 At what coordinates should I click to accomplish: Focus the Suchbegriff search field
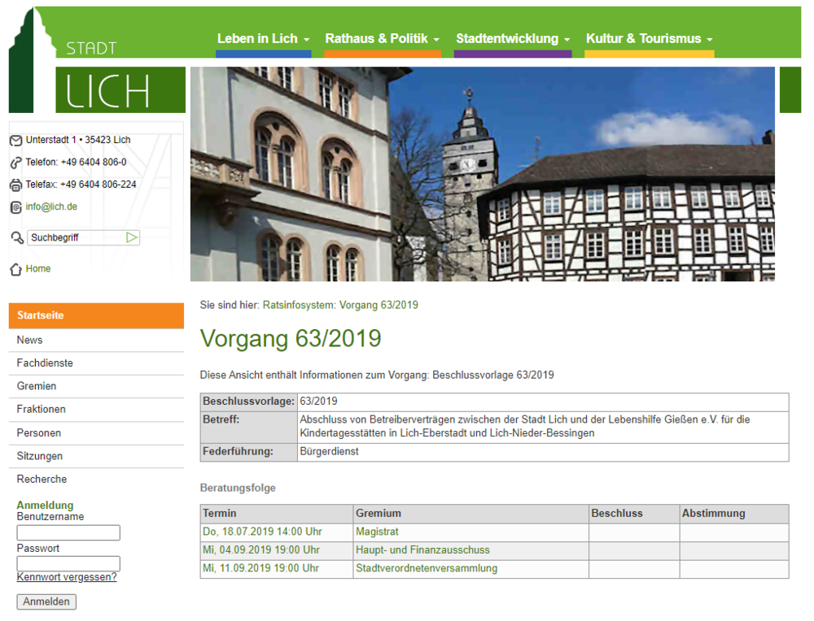76,237
